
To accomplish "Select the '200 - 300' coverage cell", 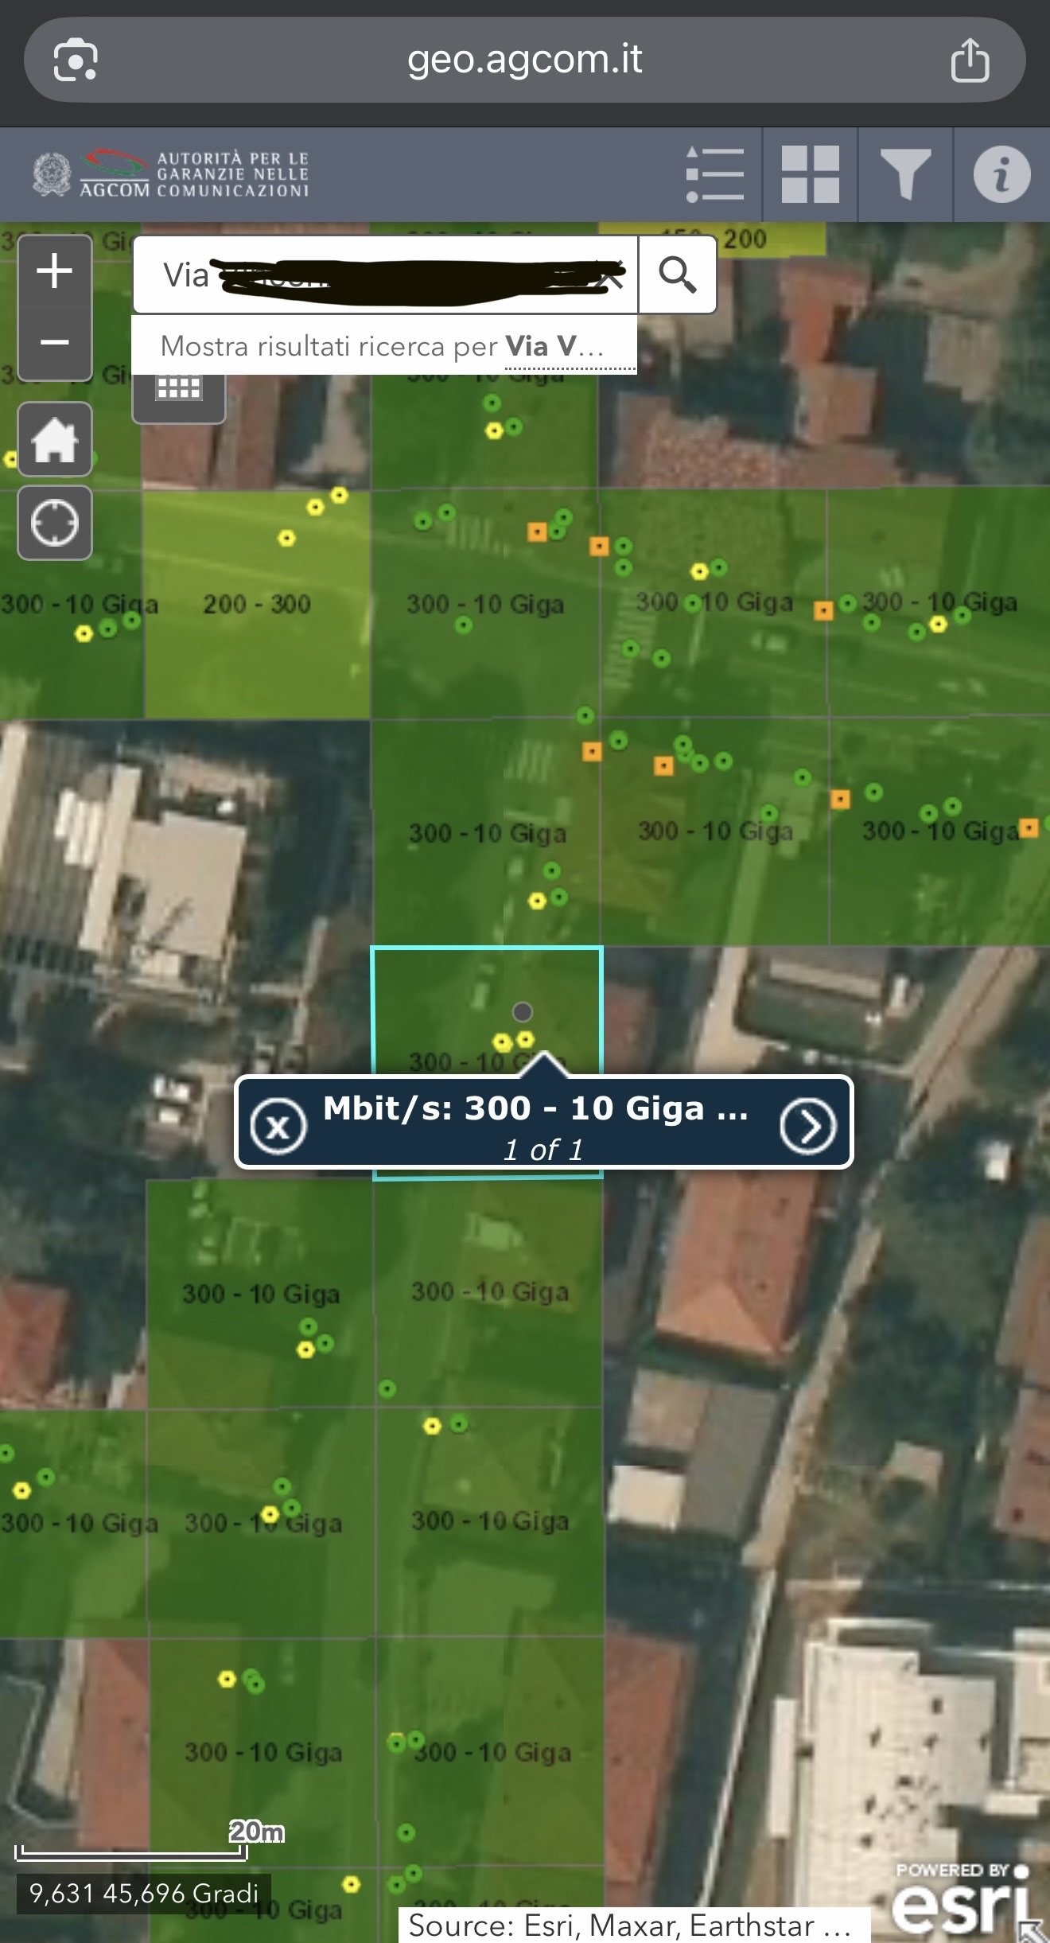I will point(256,605).
